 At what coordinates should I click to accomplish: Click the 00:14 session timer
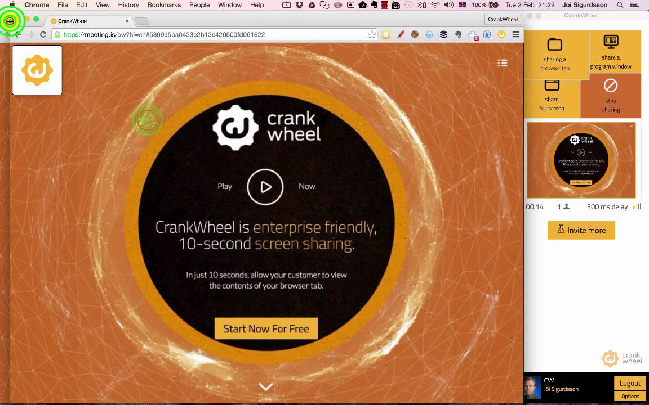(x=534, y=206)
